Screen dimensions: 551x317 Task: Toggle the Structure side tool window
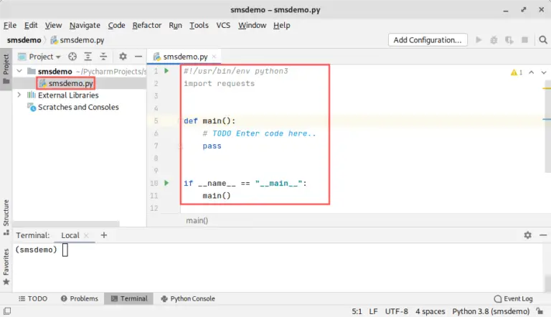6,217
